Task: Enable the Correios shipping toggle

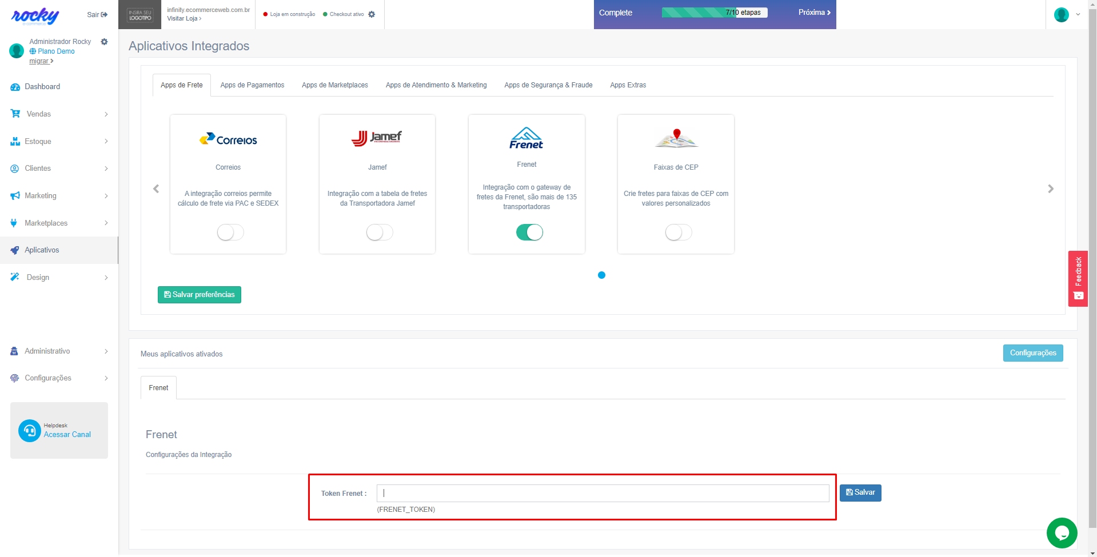Action: pyautogui.click(x=230, y=233)
